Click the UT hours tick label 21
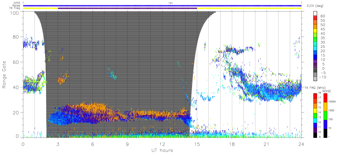This screenshot has width=339, height=156. (266, 144)
